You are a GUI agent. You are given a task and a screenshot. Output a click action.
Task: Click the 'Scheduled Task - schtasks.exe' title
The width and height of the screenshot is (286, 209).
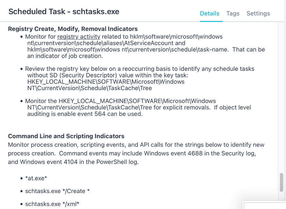click(x=64, y=12)
